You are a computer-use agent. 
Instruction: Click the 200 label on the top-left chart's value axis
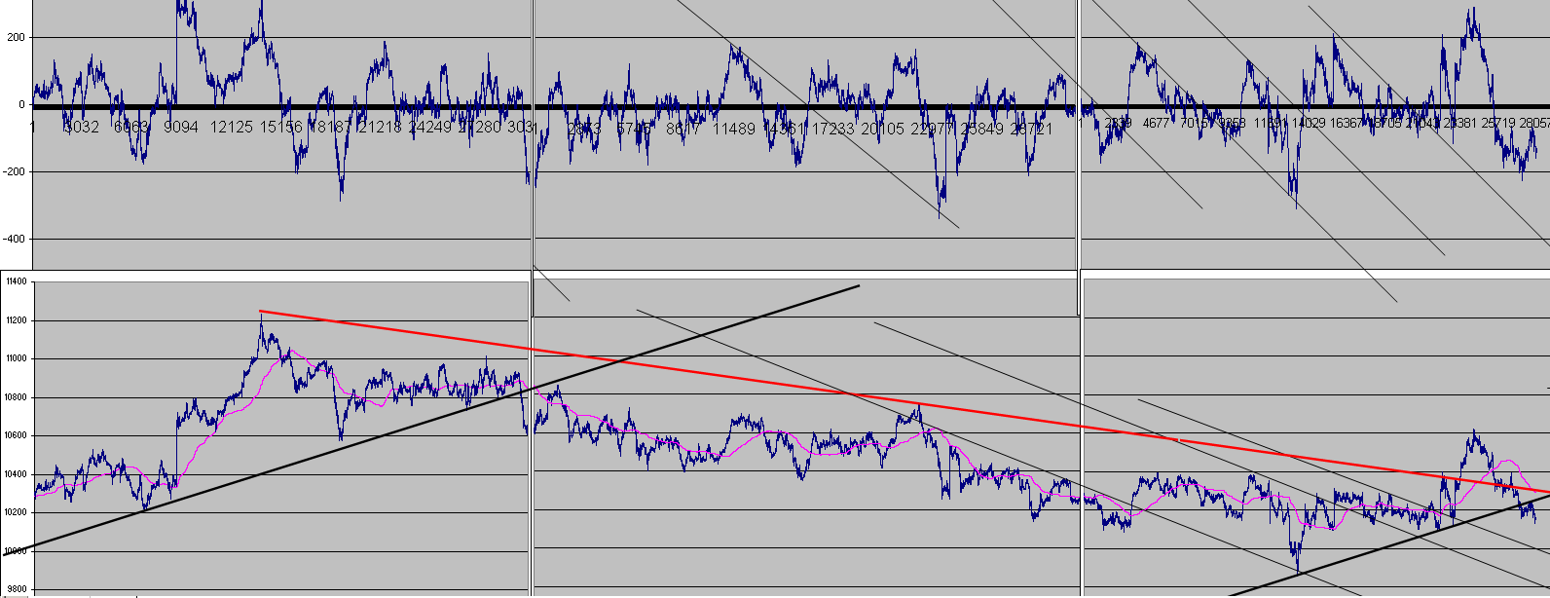[16, 37]
